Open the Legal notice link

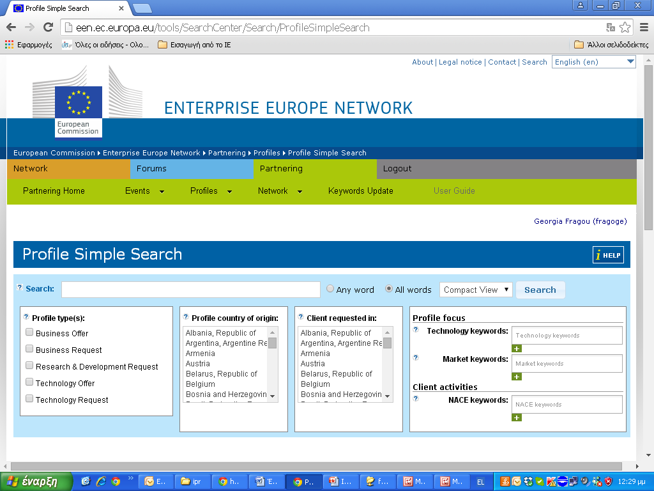[460, 62]
